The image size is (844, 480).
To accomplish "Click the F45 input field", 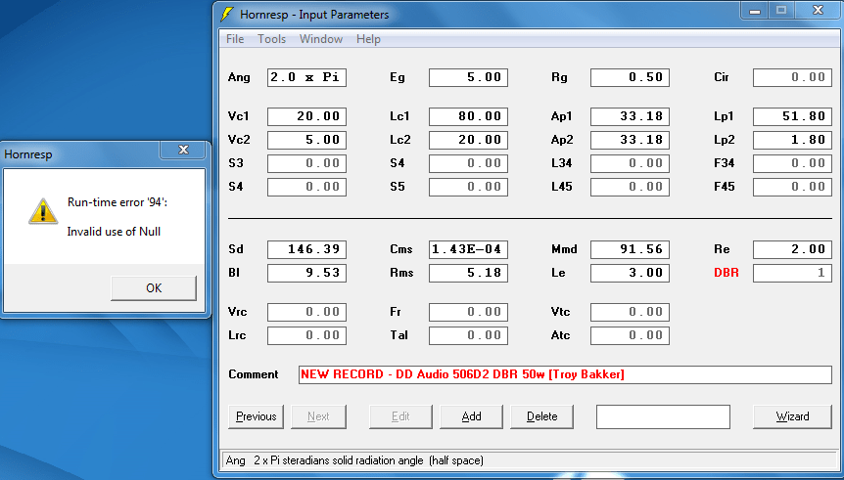I will (x=792, y=187).
